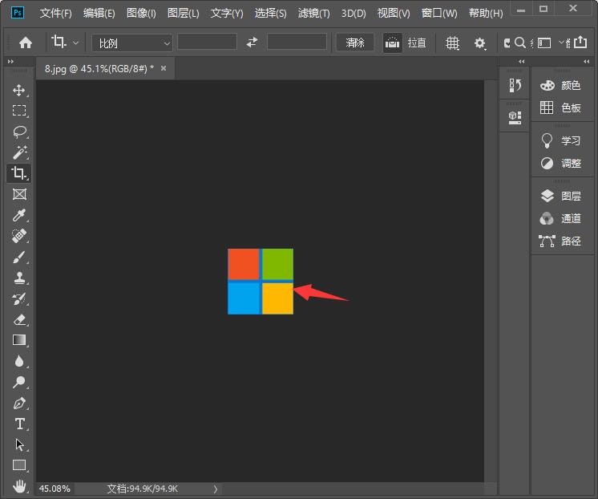
Task: Select the Lasso tool
Action: coord(19,132)
